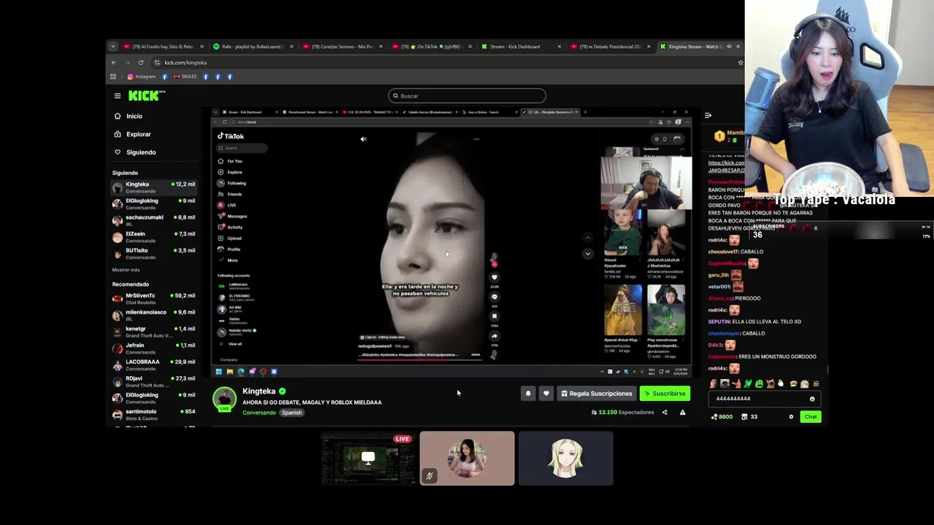
Task: Click the browser forward arrow
Action: click(127, 63)
